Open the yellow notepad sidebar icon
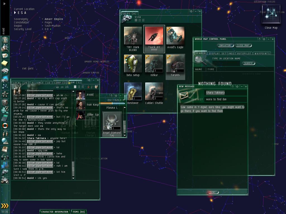 click(5, 63)
